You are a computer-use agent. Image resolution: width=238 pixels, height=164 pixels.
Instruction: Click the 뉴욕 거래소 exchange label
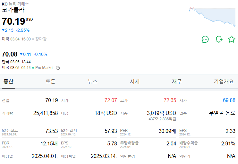(x=19, y=4)
